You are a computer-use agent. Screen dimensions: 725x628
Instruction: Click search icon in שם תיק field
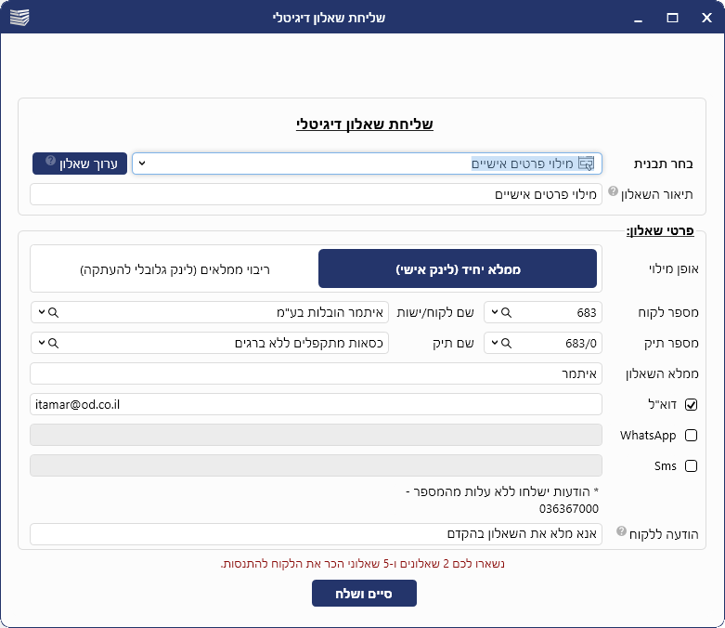tap(53, 344)
